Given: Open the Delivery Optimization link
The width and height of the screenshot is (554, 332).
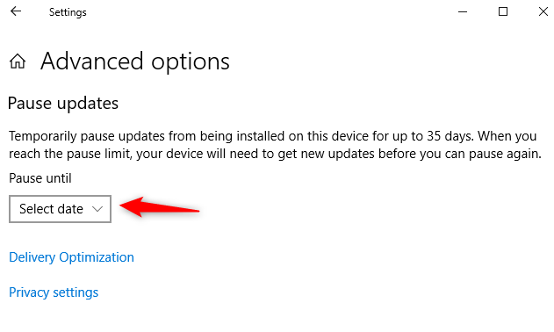Looking at the screenshot, I should point(71,257).
